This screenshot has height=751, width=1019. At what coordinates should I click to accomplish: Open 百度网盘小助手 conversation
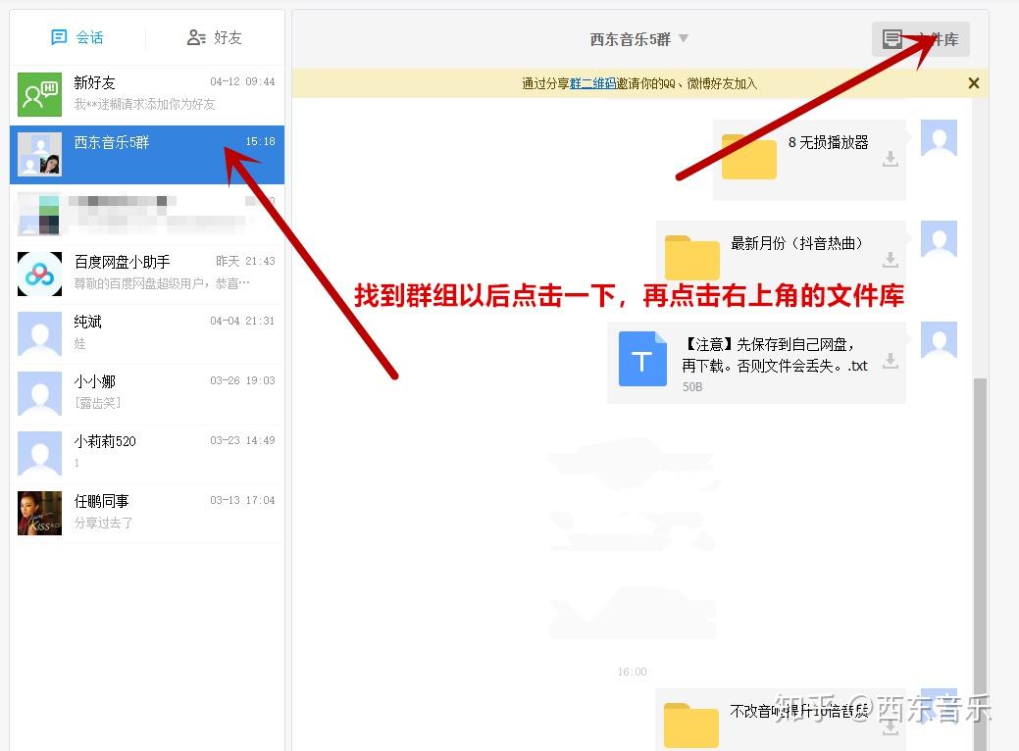[x=147, y=273]
